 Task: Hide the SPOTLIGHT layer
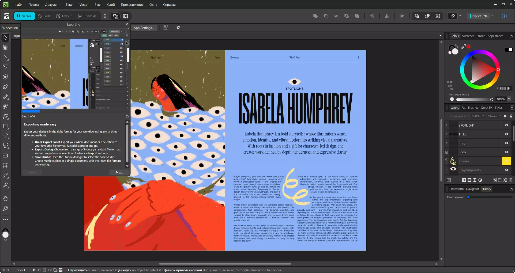507,125
